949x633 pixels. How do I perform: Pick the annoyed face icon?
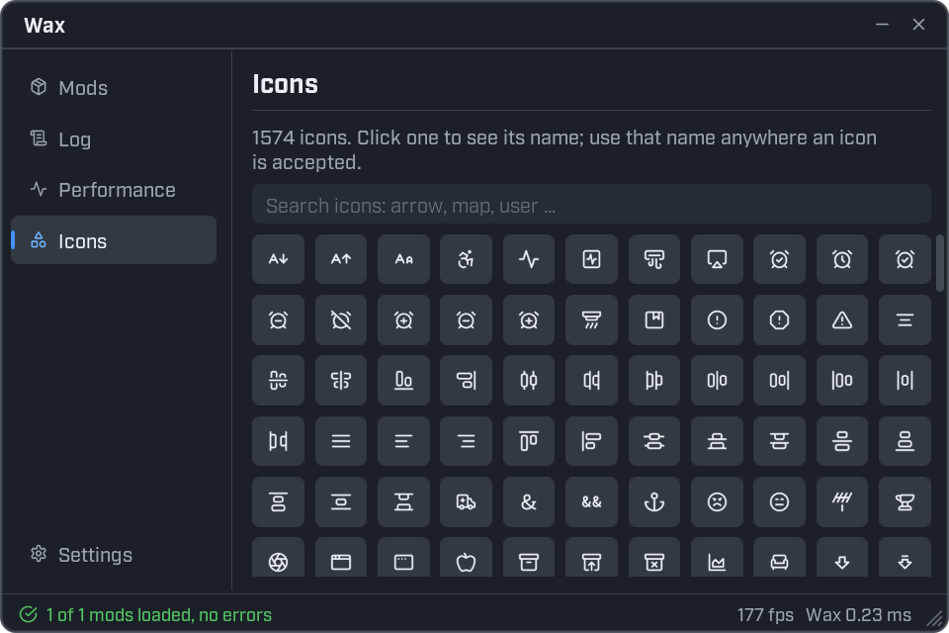[x=780, y=501]
